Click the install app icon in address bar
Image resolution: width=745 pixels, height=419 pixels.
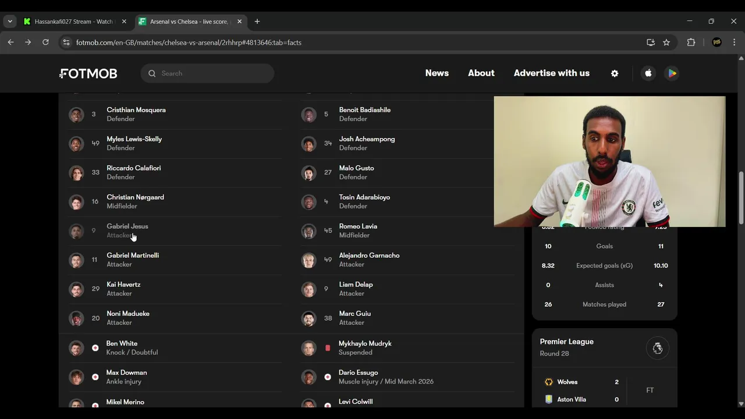pos(651,42)
